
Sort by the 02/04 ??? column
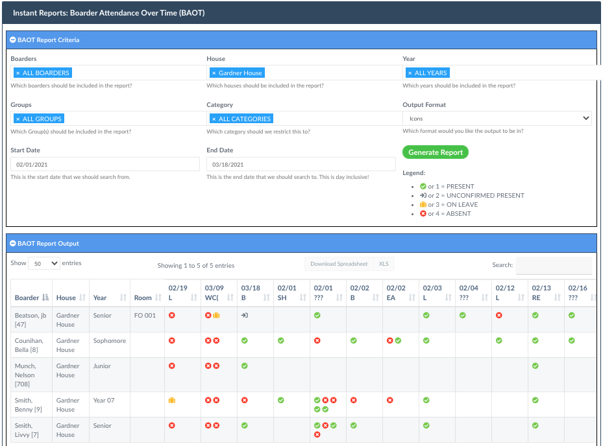click(473, 293)
